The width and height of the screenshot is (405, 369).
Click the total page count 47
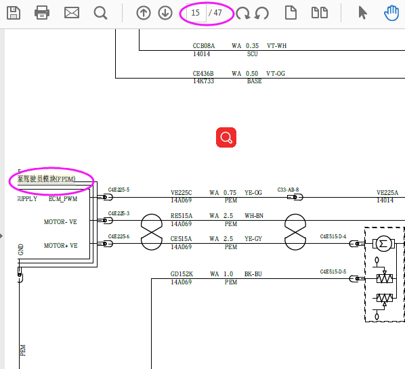218,13
